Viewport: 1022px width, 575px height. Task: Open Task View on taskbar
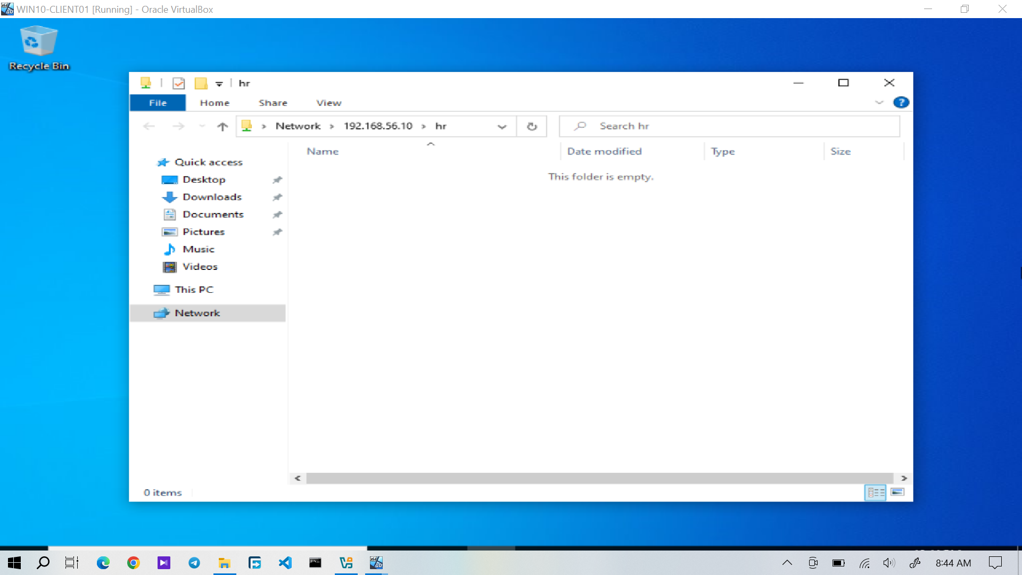pyautogui.click(x=72, y=563)
